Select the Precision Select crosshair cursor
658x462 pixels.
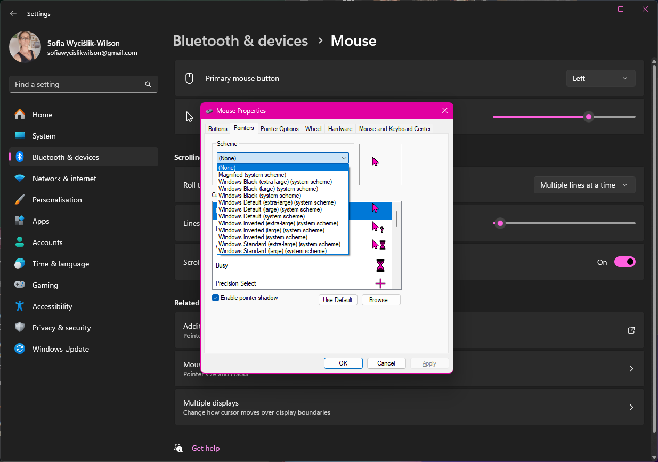tap(380, 283)
